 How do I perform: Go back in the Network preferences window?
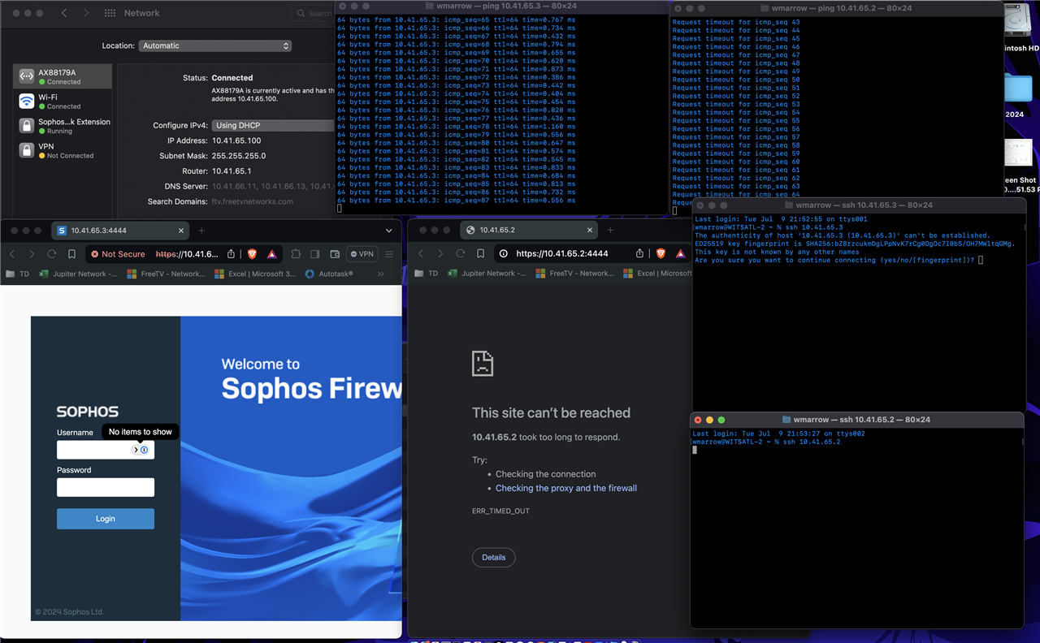pos(64,13)
